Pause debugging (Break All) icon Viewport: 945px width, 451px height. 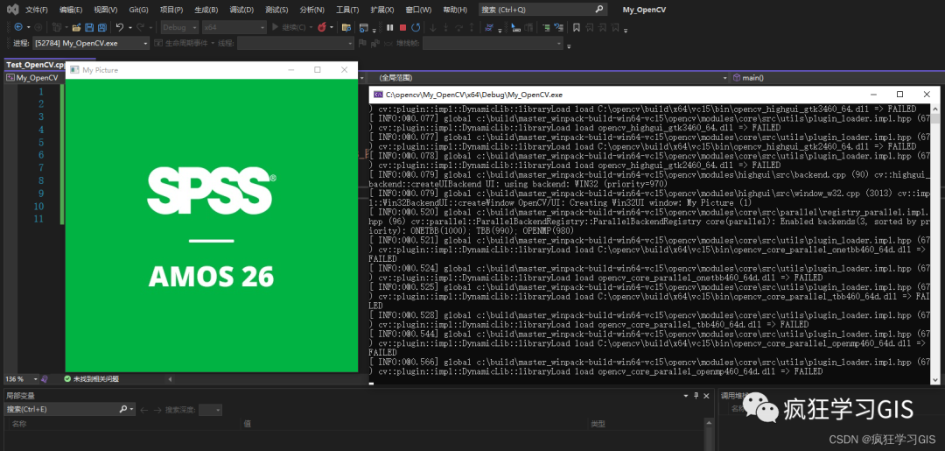click(390, 27)
